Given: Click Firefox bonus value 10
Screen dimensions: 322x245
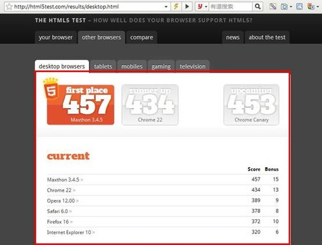Looking at the screenshot, I should (276, 221).
